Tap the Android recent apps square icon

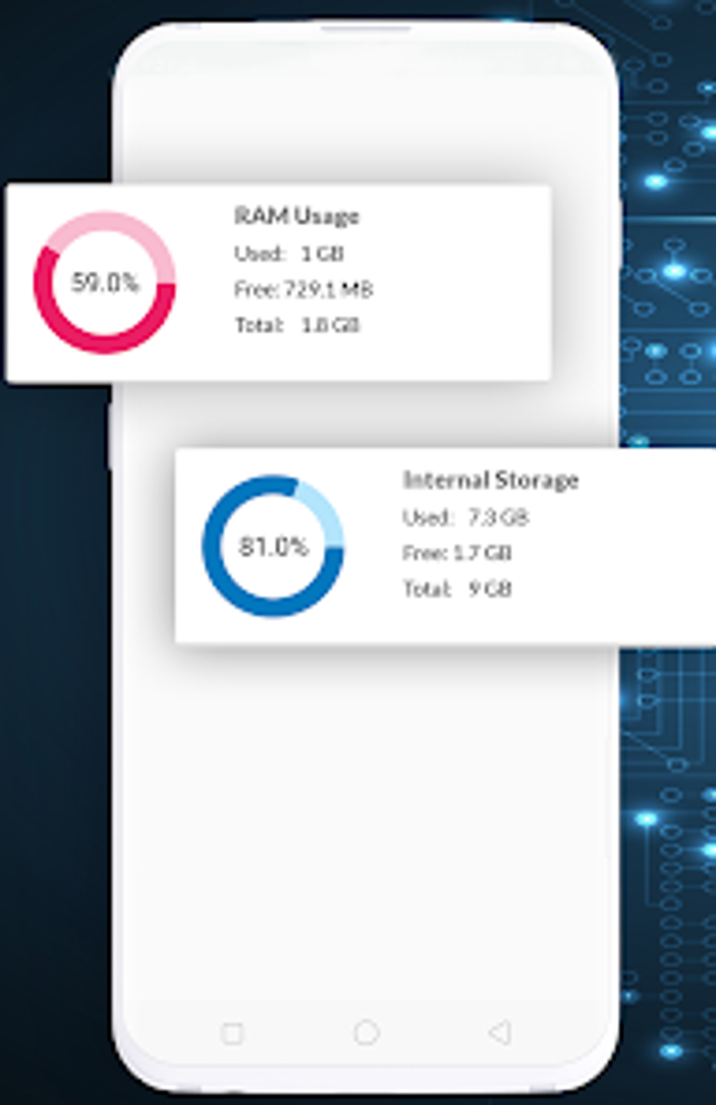[x=232, y=1033]
